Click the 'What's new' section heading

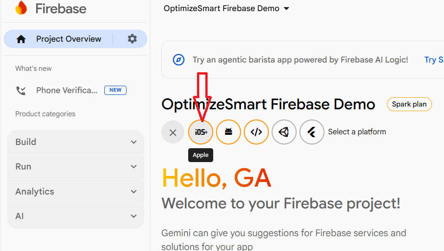pos(33,69)
